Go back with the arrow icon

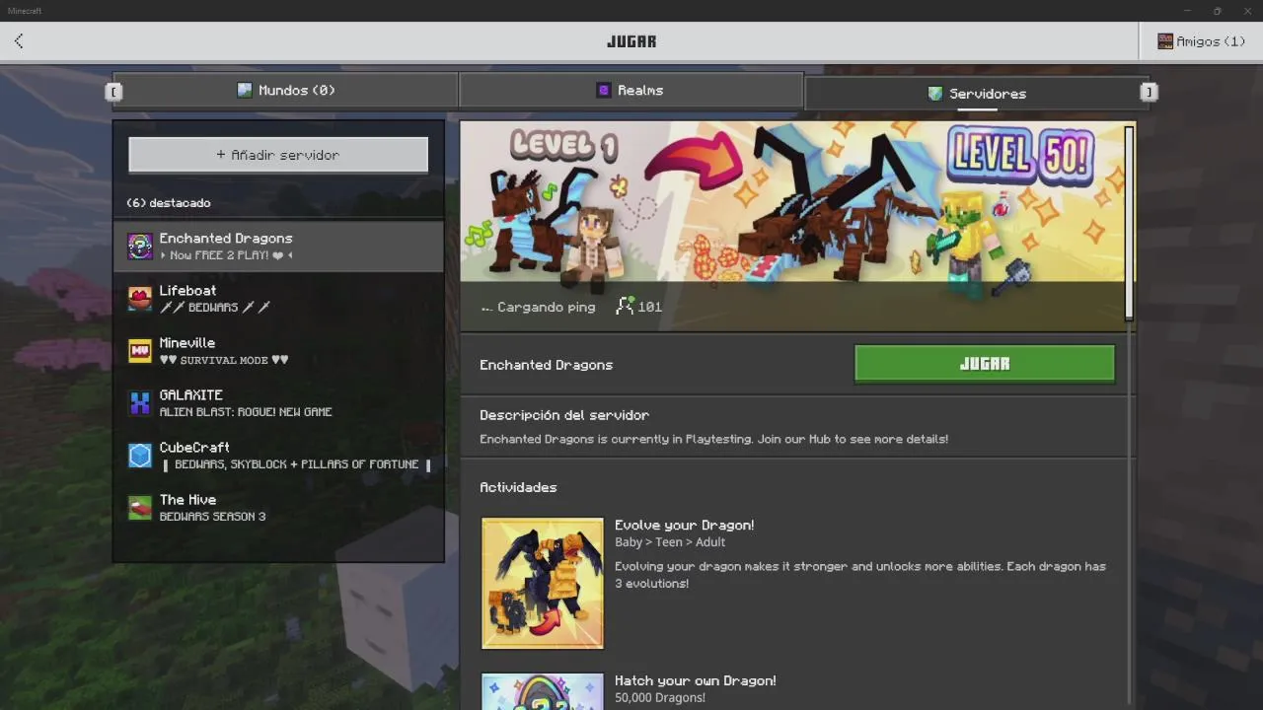tap(19, 41)
